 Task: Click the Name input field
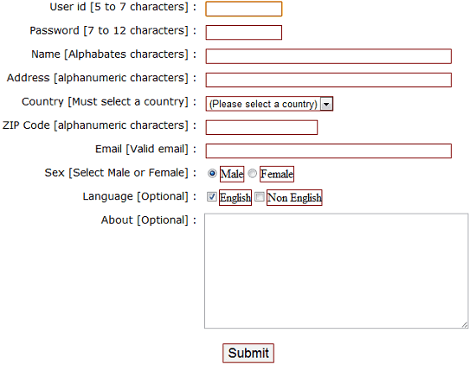click(x=329, y=56)
